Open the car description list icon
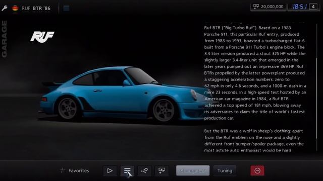Image resolution: width=323 pixels, height=181 pixels. 127,170
